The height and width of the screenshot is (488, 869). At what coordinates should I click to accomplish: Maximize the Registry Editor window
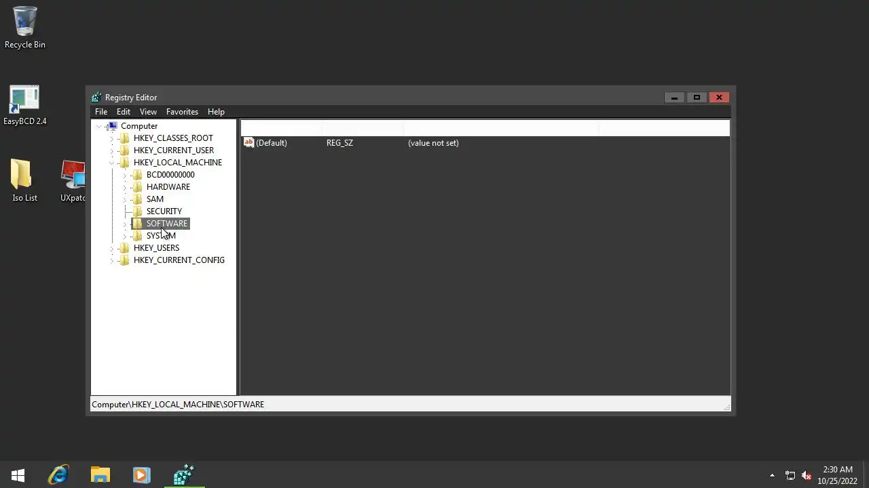click(697, 98)
